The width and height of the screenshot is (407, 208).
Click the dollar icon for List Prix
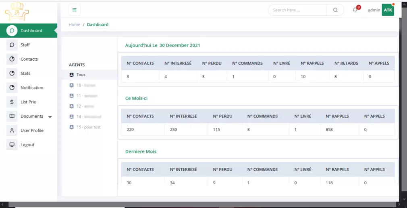(12, 102)
